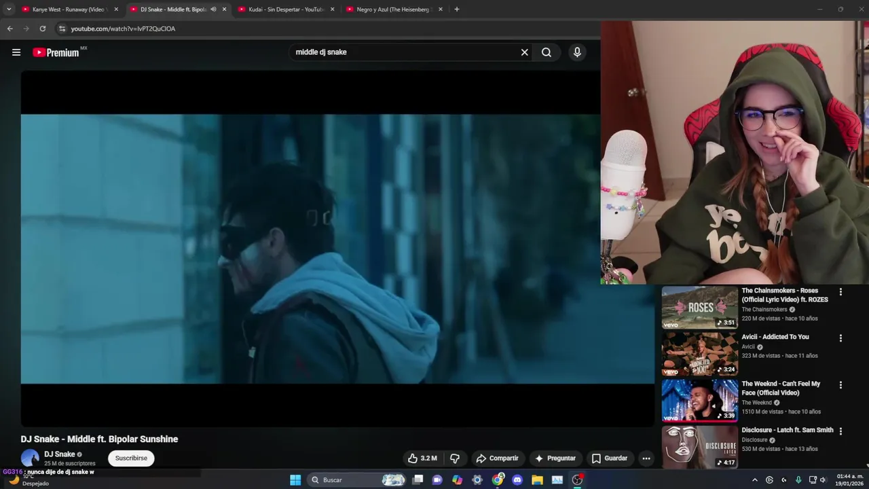Like the video with thumbs up
869x489 pixels.
pyautogui.click(x=422, y=458)
